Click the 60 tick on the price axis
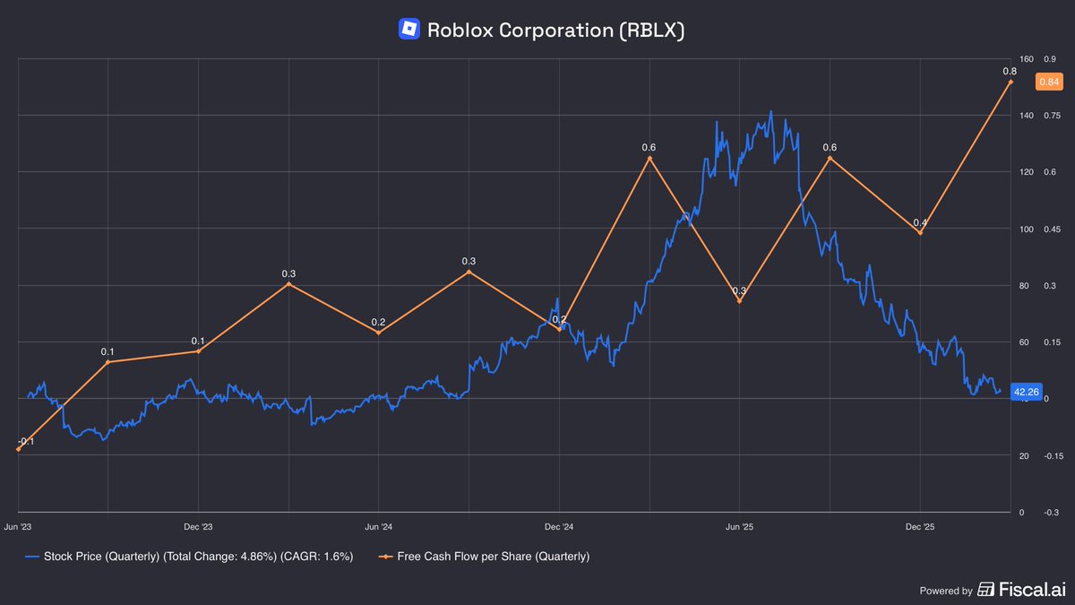The height and width of the screenshot is (605, 1075). (1024, 342)
